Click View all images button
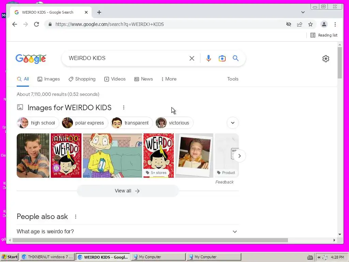349x262 pixels. (127, 191)
